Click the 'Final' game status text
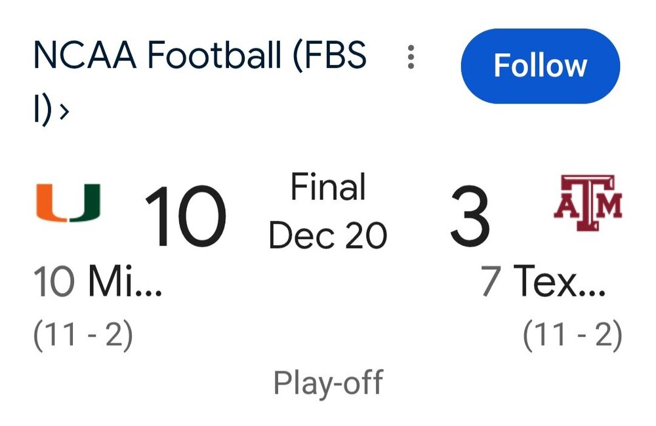 328,188
